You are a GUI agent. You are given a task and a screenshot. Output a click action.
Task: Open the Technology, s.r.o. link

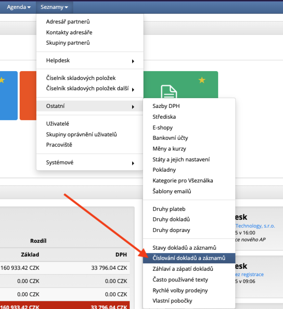point(255,226)
